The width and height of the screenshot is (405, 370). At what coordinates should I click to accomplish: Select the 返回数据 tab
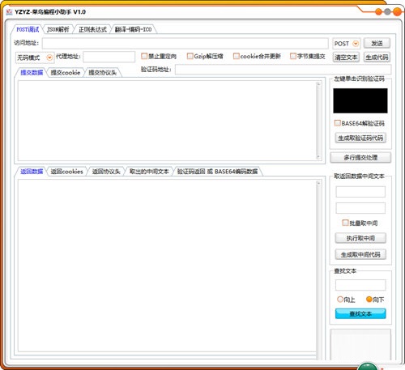pos(32,172)
